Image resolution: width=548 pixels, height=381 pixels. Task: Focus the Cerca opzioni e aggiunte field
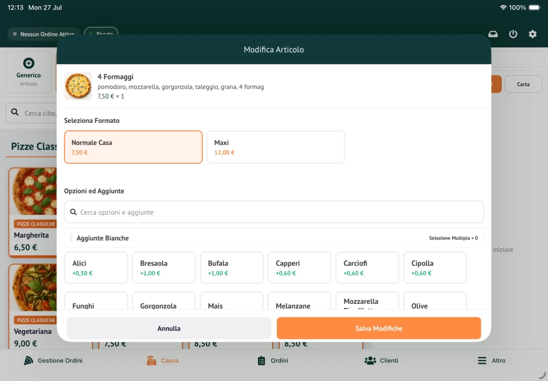[274, 212]
